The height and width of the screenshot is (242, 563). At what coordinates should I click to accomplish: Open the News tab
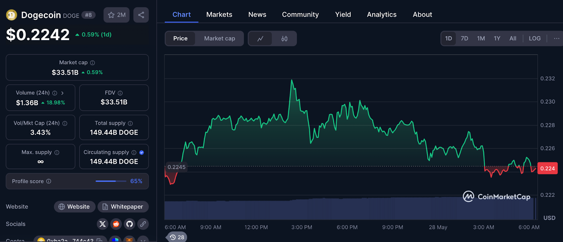(x=257, y=14)
